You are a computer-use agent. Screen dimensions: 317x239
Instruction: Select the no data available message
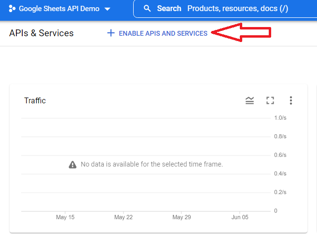[152, 164]
